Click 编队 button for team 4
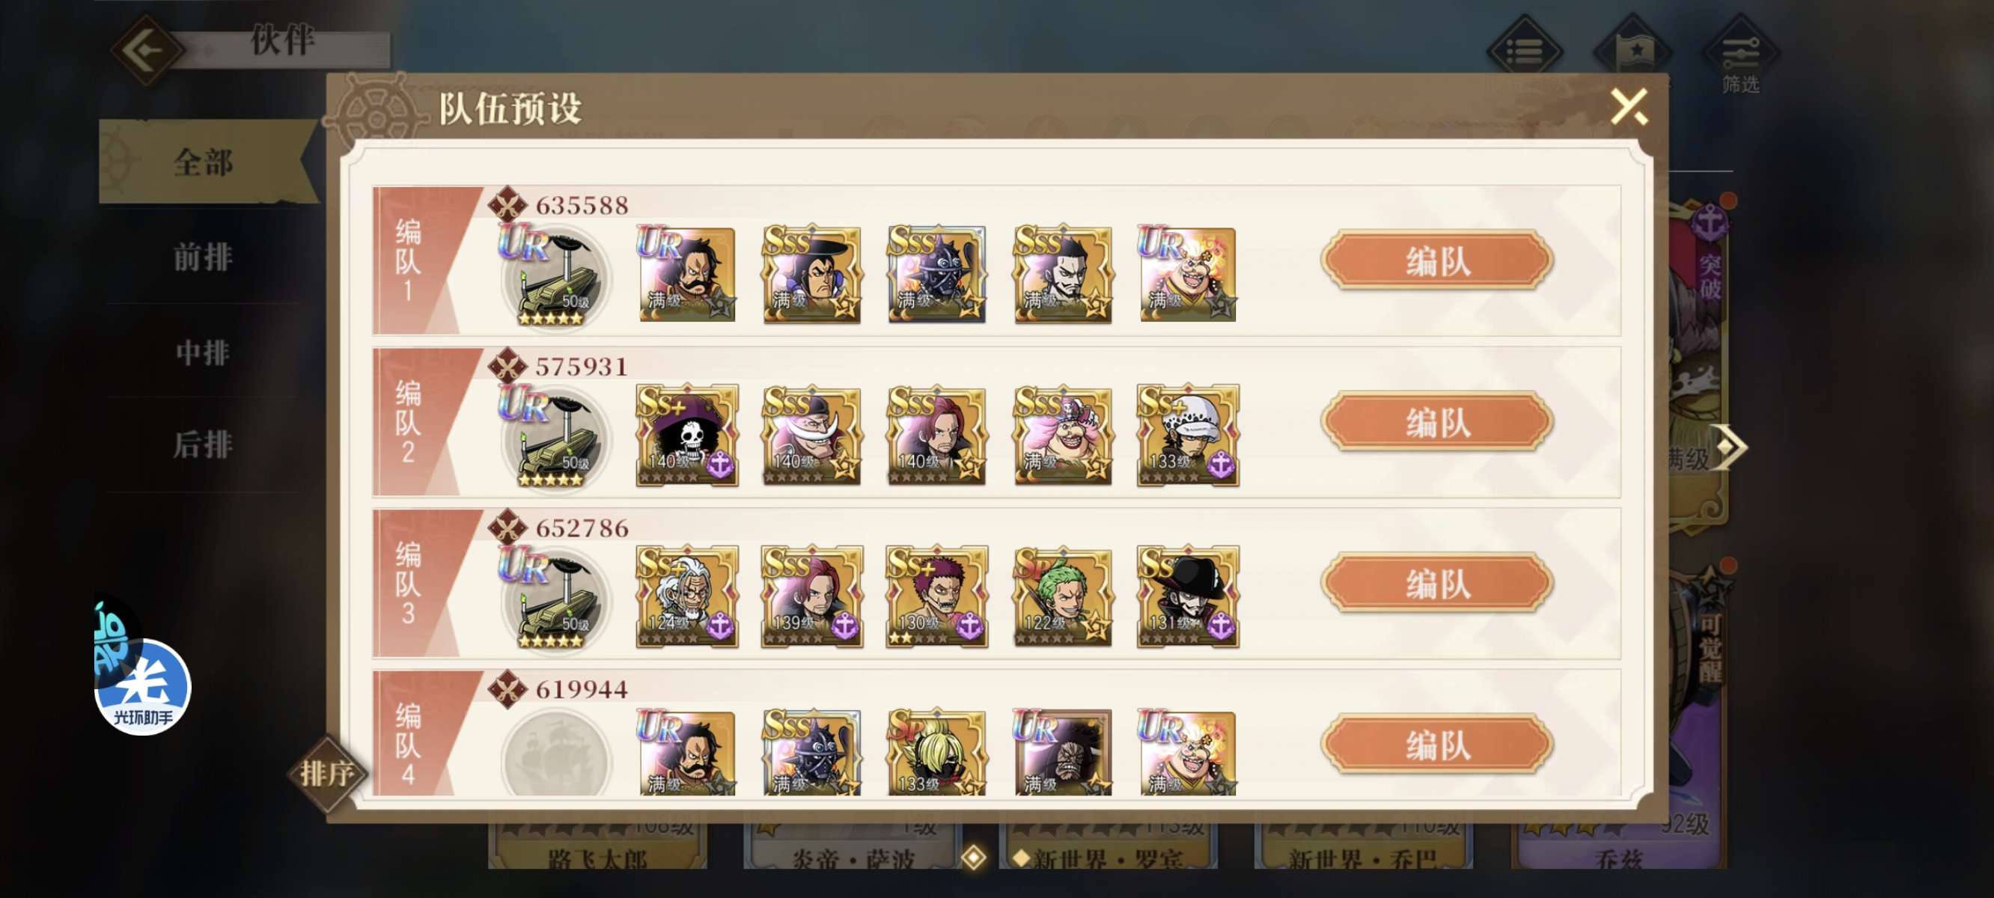Image resolution: width=1994 pixels, height=898 pixels. (x=1436, y=745)
